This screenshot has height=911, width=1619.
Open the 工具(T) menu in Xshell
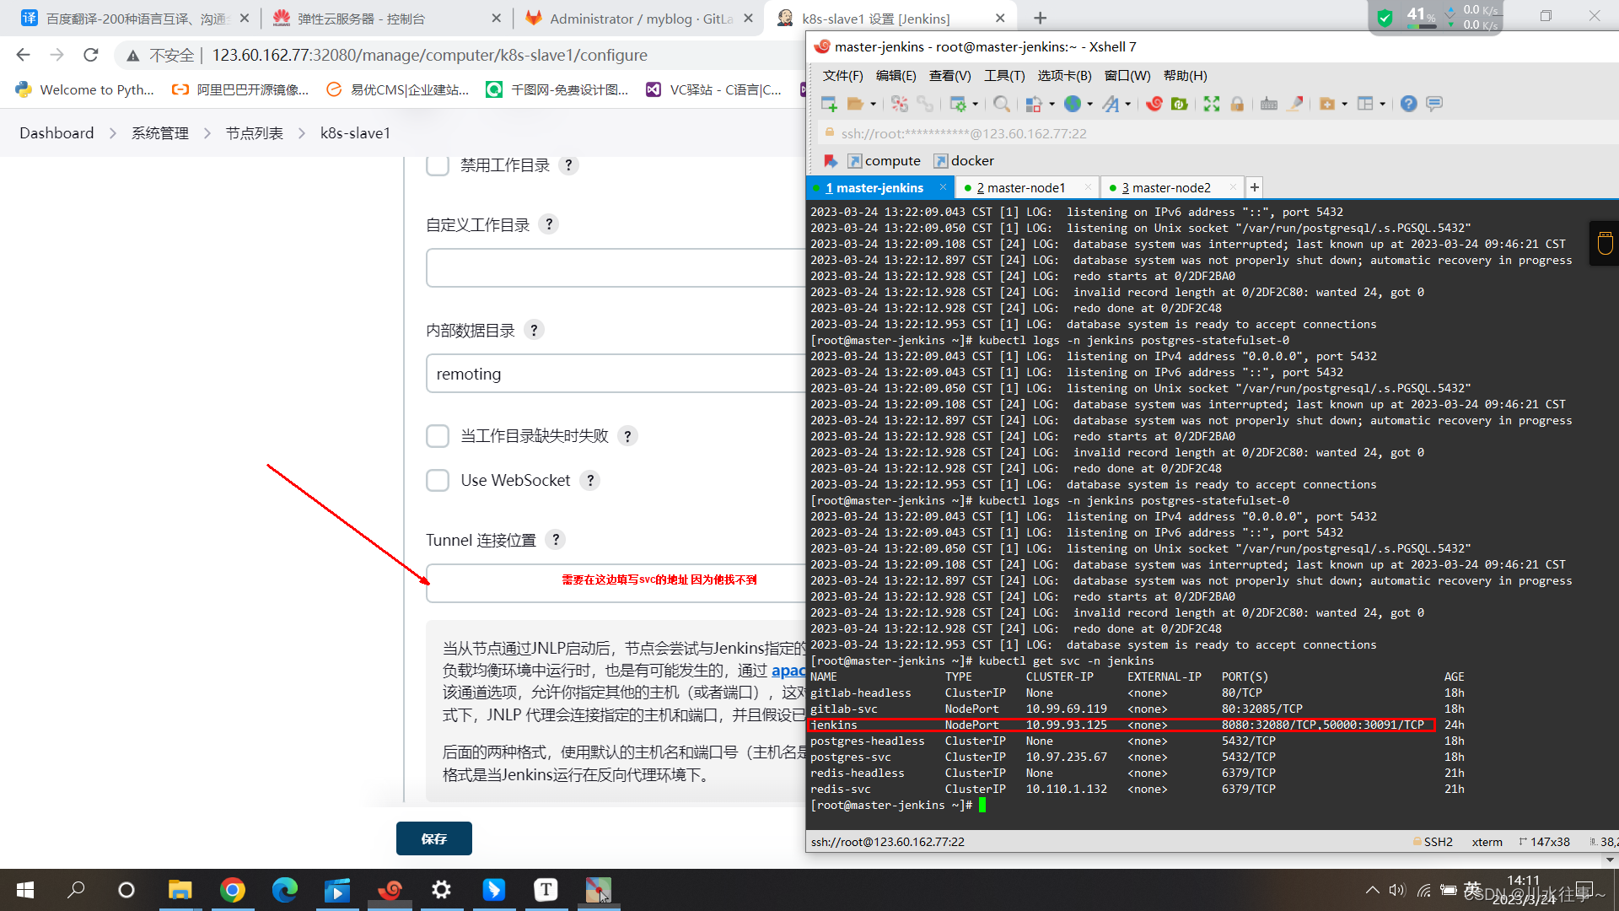tap(1003, 76)
